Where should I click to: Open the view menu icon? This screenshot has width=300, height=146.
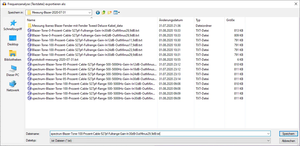[x=116, y=12]
